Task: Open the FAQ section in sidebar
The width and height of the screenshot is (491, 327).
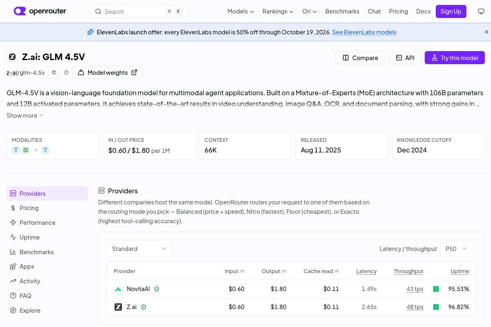Action: pyautogui.click(x=47, y=296)
